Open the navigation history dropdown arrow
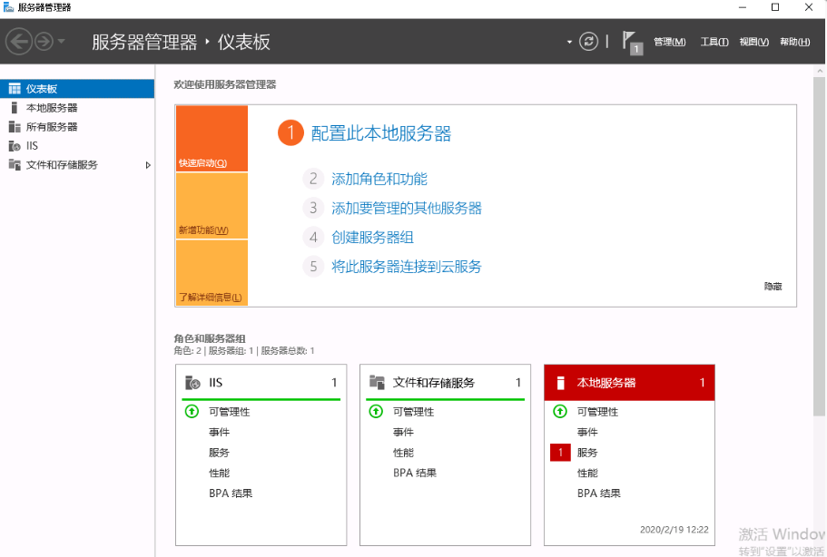Viewport: 827px width, 557px height. click(x=62, y=42)
